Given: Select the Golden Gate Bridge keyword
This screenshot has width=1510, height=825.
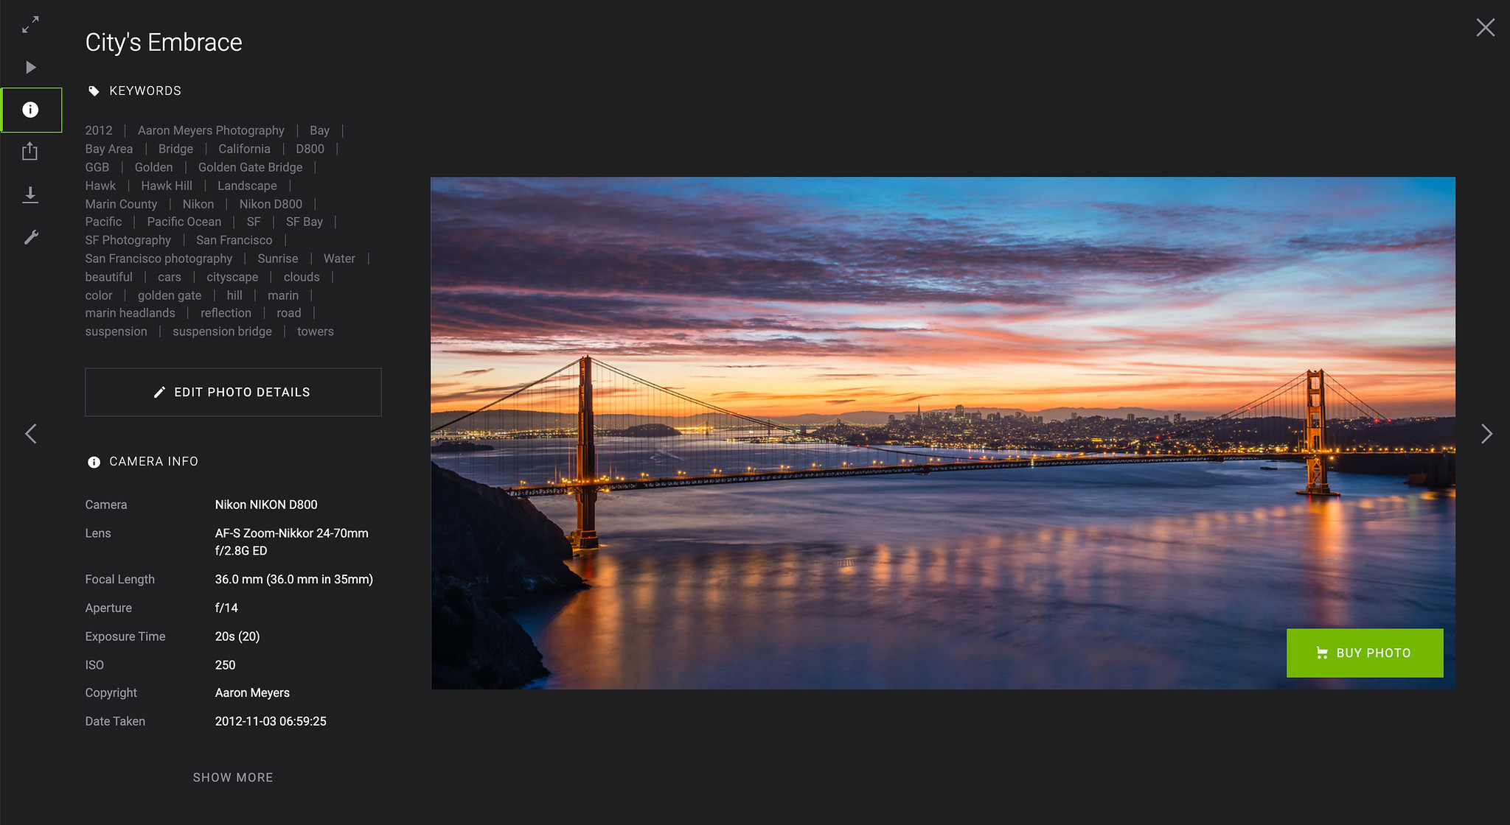Looking at the screenshot, I should click(250, 167).
